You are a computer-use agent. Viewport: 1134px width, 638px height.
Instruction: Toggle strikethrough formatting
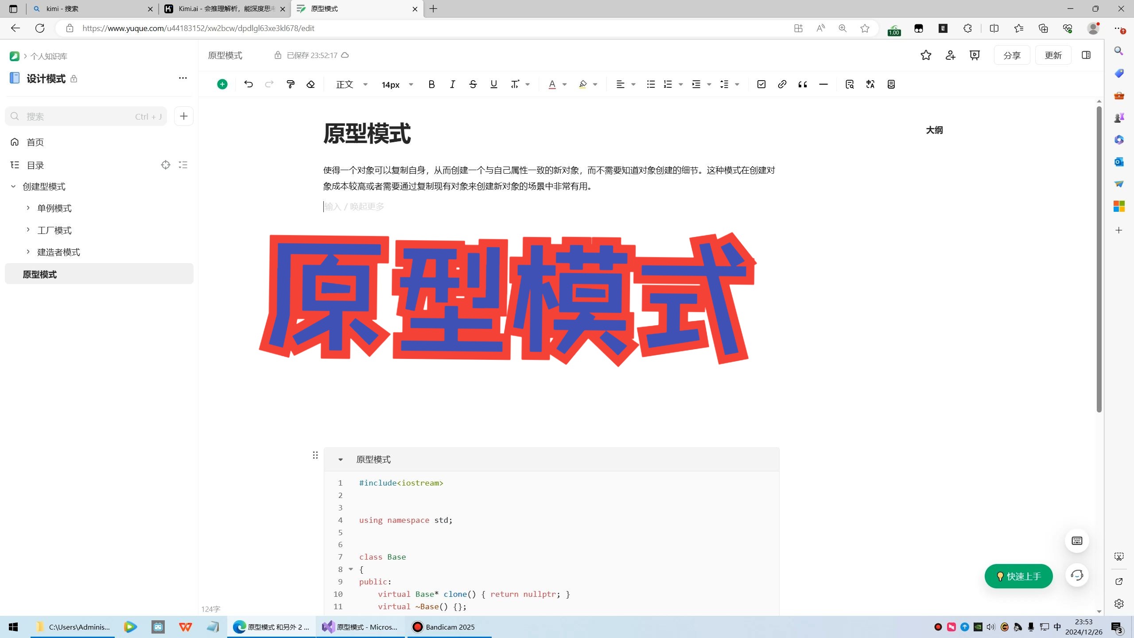[473, 84]
